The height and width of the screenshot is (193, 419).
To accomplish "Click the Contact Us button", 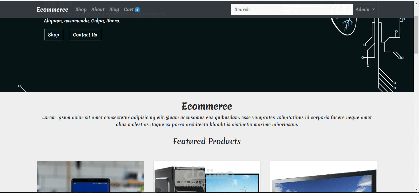I will click(x=85, y=35).
